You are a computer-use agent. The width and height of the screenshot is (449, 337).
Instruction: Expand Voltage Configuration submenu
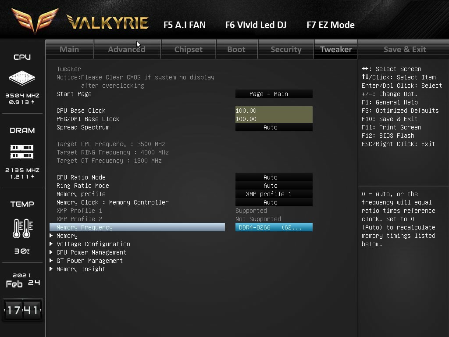click(93, 244)
